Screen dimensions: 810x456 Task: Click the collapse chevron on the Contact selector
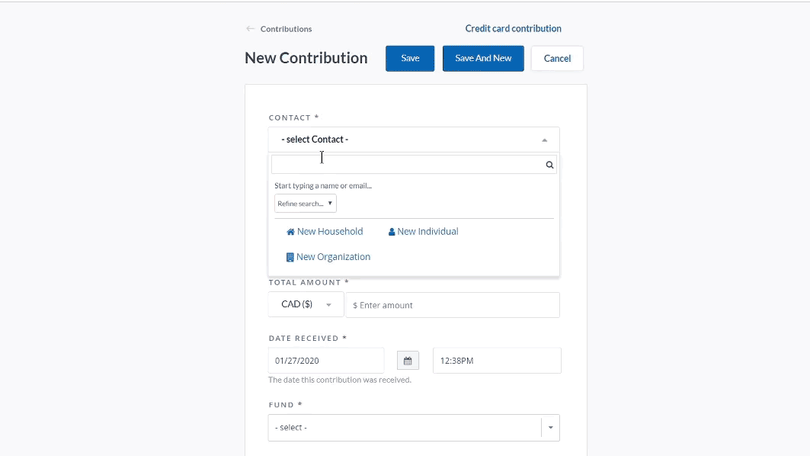tap(544, 140)
